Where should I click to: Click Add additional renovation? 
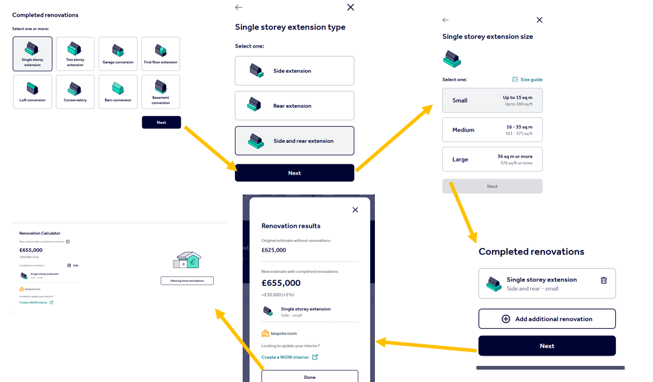(x=547, y=319)
